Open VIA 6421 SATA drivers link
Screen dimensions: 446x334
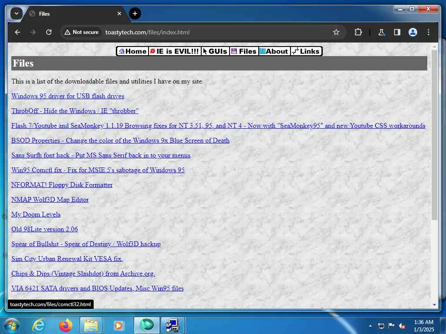tap(98, 288)
